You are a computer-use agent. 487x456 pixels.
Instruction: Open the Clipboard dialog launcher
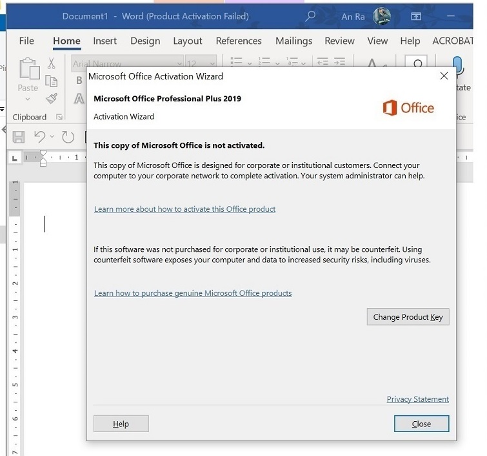coord(59,117)
